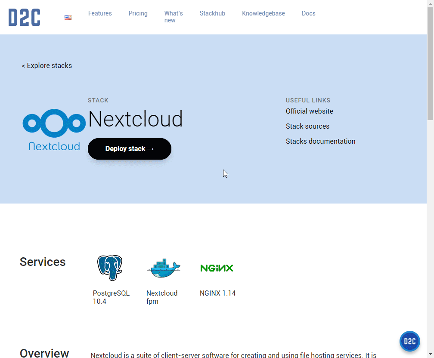
Task: Open the Official website link
Action: (310, 111)
